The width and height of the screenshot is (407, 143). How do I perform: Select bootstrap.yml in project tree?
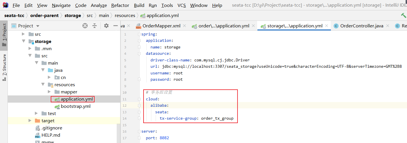pyautogui.click(x=76, y=106)
